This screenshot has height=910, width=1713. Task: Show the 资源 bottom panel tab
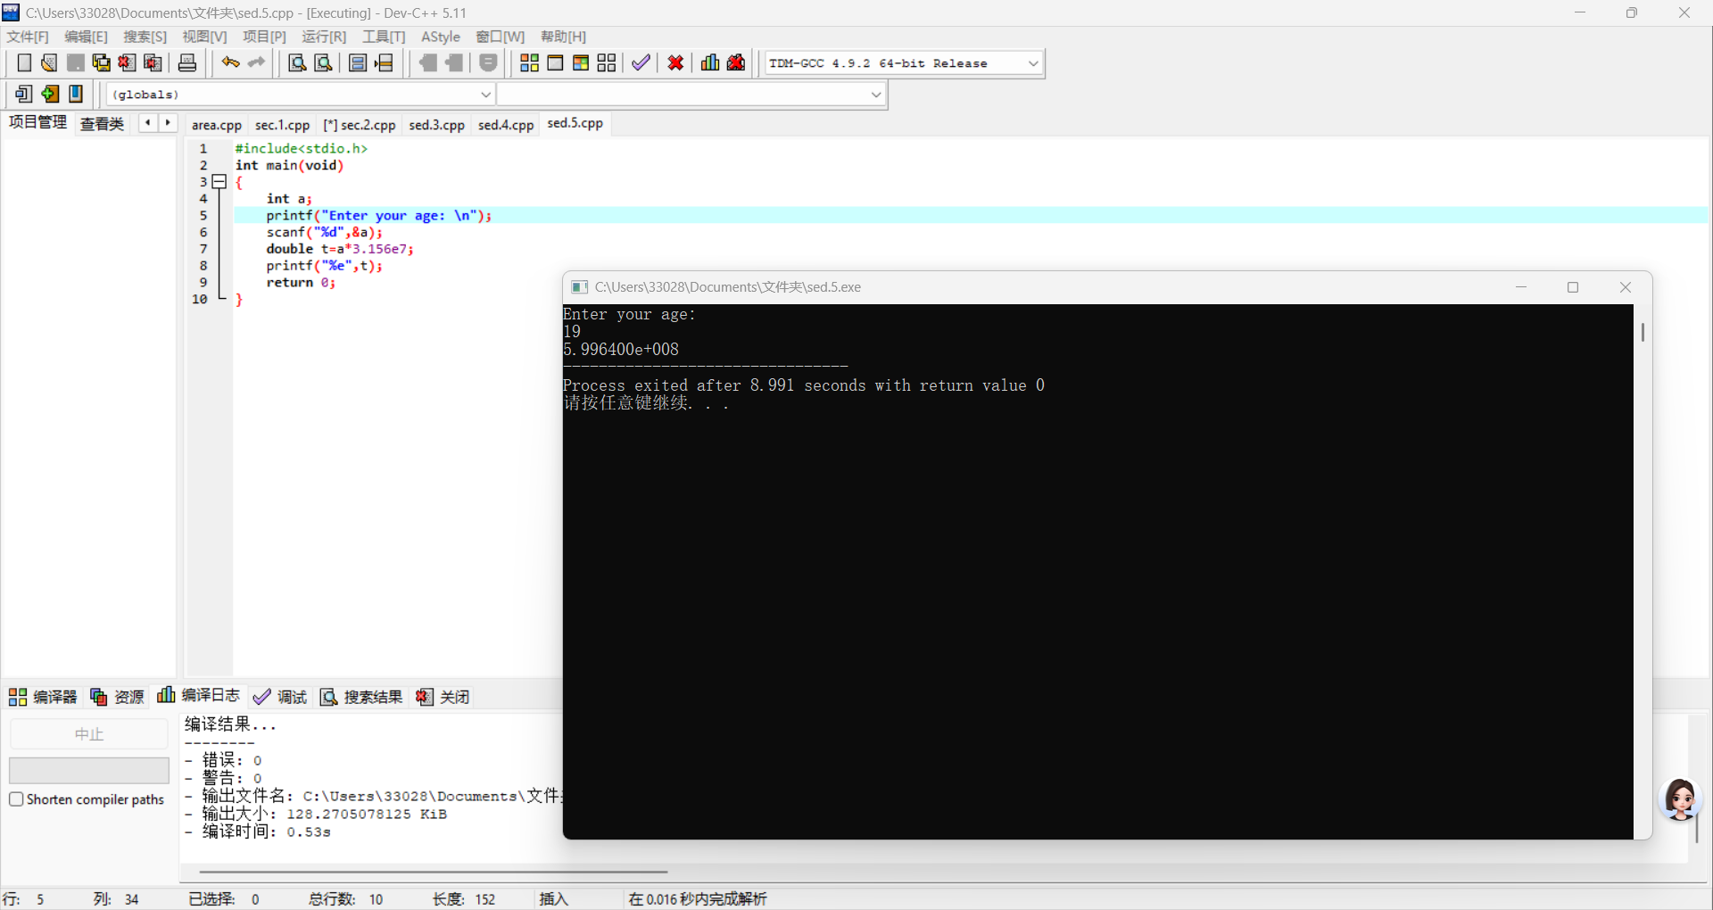[x=117, y=697]
